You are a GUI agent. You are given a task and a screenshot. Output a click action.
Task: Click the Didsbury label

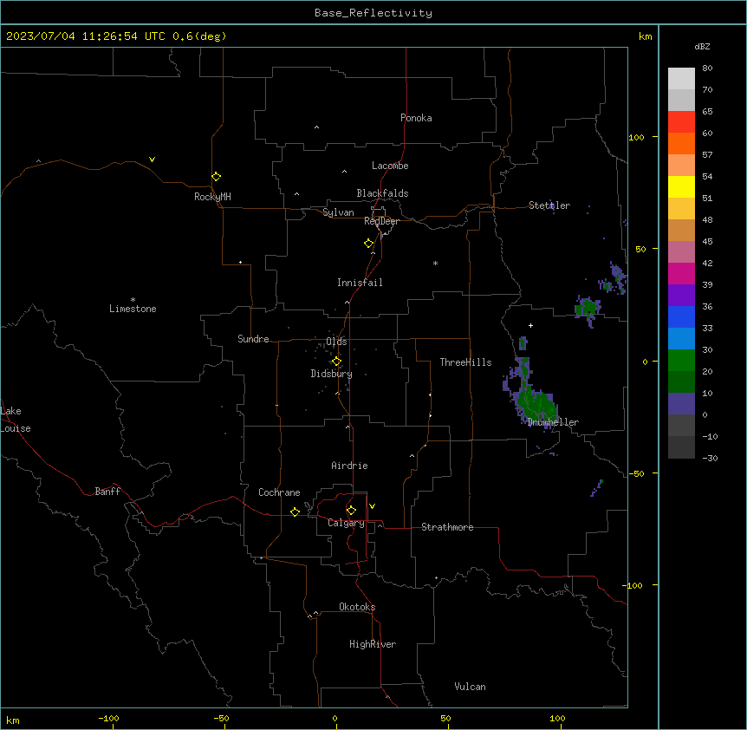click(332, 374)
